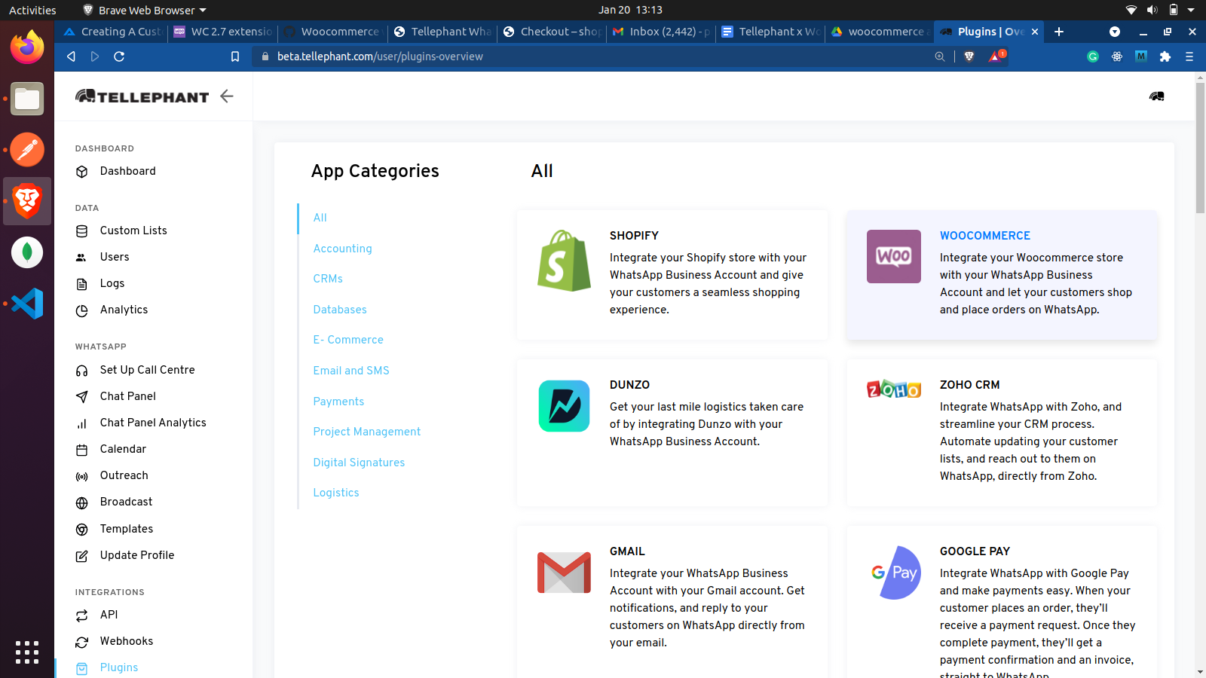1206x678 pixels.
Task: Click the purple Woo logo
Action: coord(894,256)
